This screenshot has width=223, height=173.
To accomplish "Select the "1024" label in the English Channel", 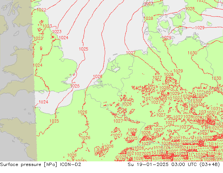I will pyautogui.click(x=43, y=102).
